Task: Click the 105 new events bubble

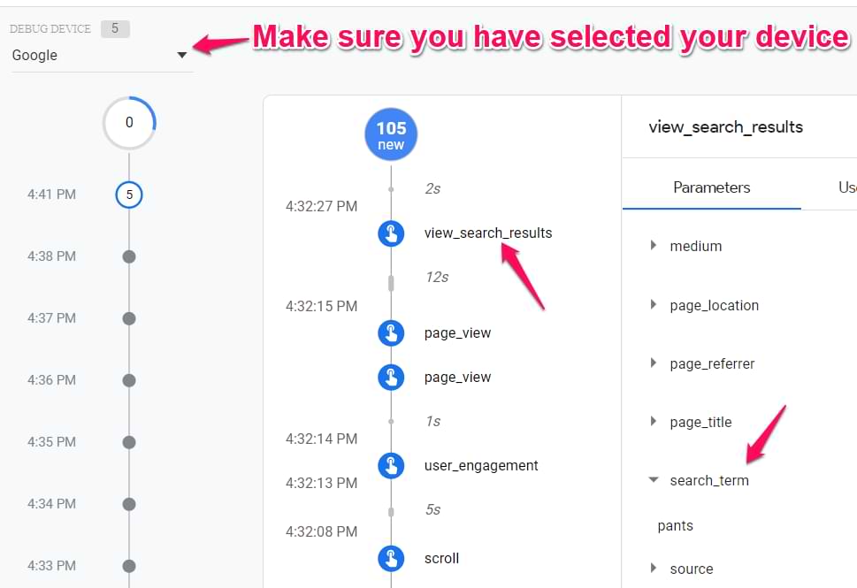Action: click(391, 134)
